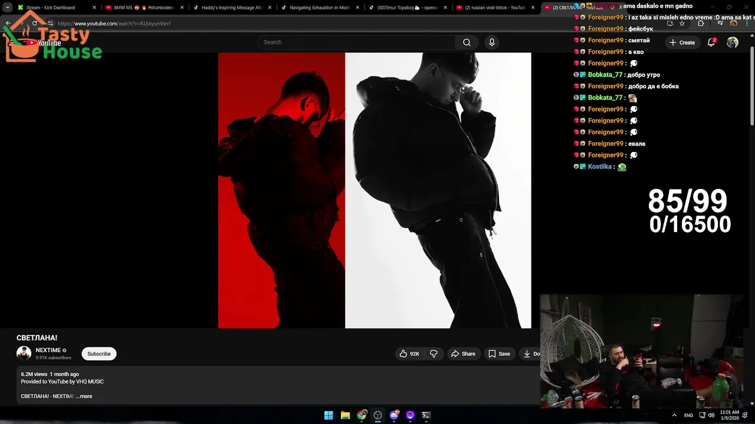755x424 pixels.
Task: Open russian viral tiktok YouTube tab
Action: [496, 8]
